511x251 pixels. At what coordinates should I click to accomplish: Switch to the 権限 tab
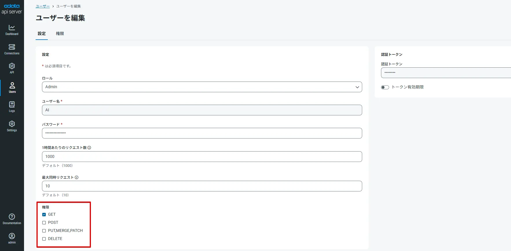point(60,34)
